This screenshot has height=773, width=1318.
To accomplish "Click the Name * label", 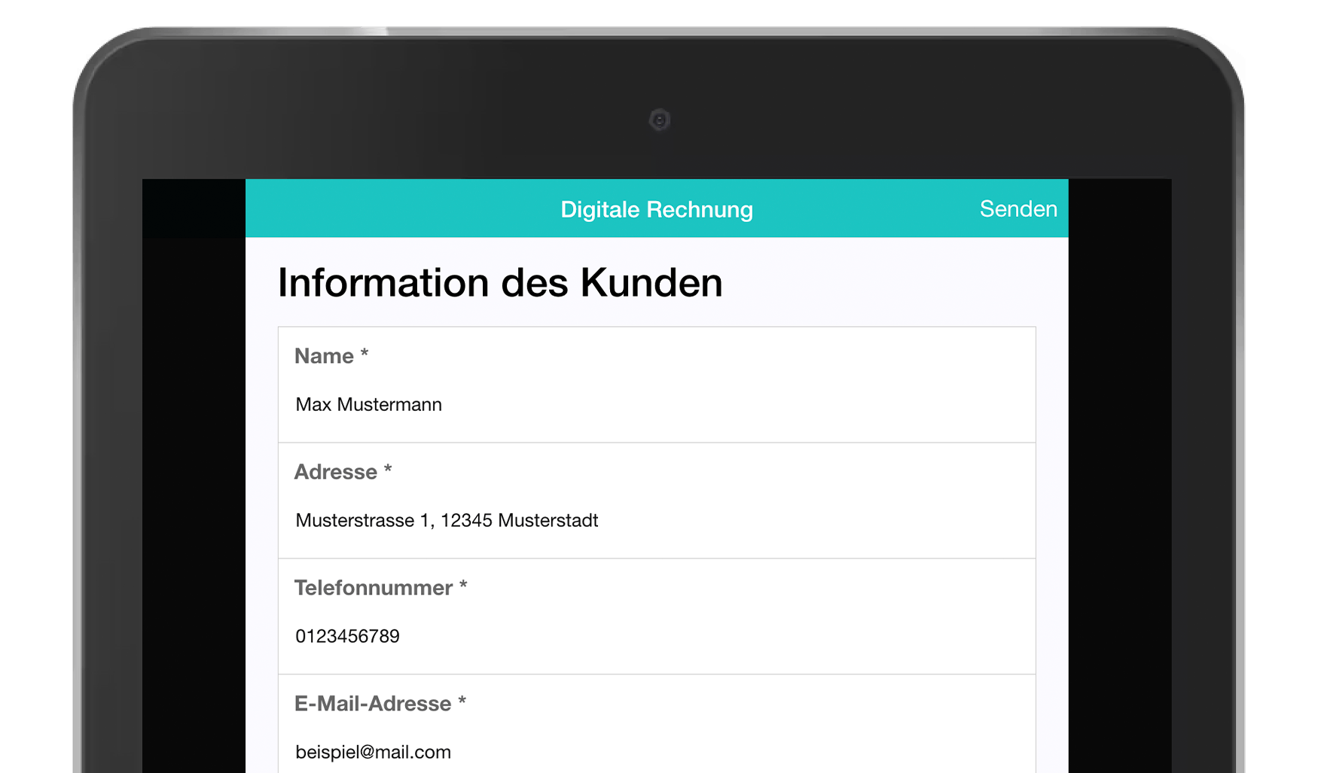I will pos(331,356).
